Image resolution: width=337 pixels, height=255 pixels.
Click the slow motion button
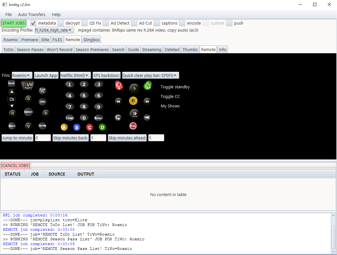coord(134,114)
